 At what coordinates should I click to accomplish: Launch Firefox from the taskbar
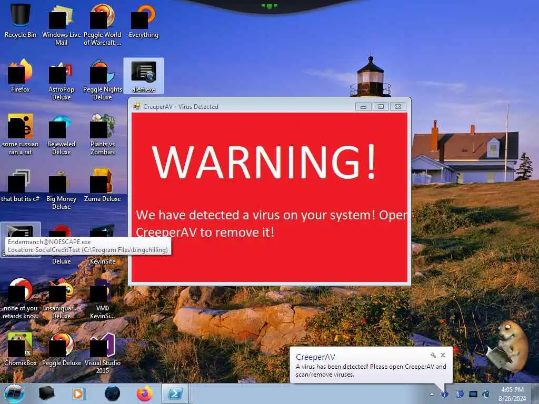point(145,393)
